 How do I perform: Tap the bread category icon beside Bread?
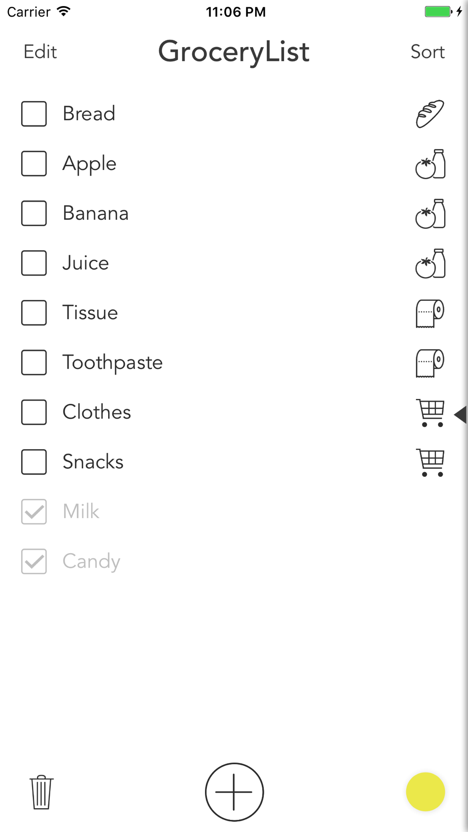(x=430, y=114)
